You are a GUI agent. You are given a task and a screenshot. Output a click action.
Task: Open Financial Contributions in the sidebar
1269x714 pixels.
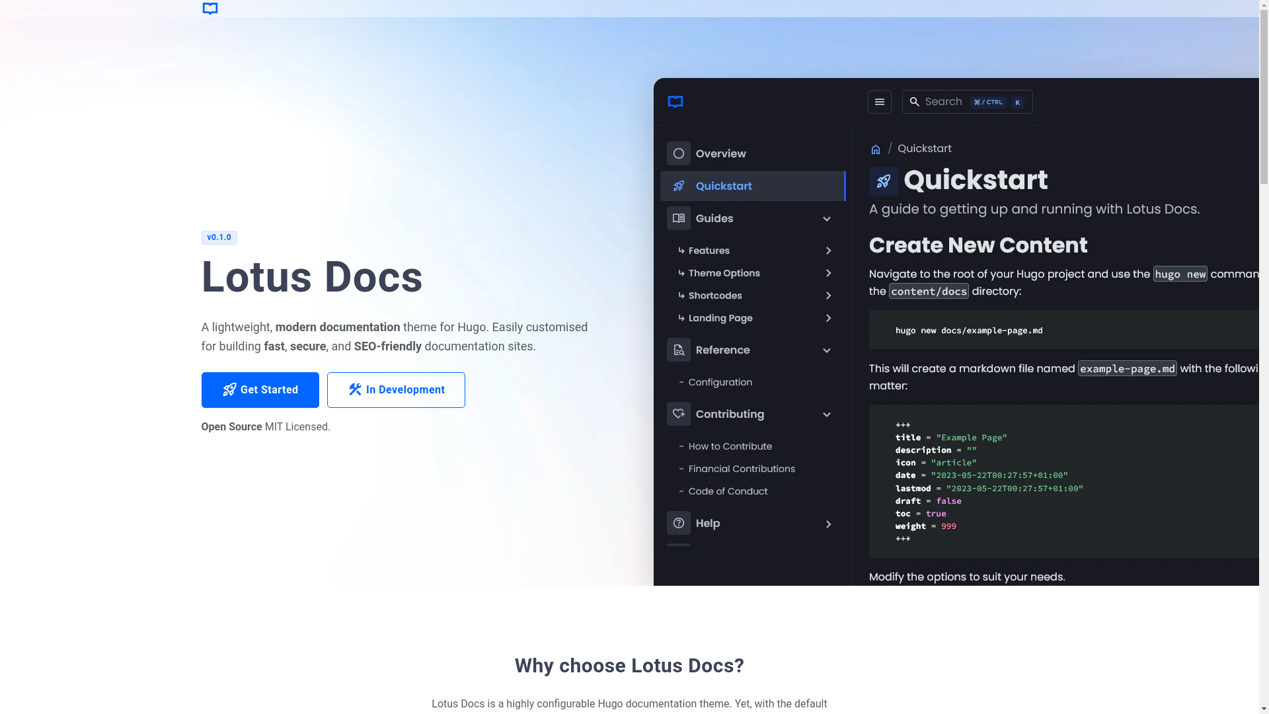tap(742, 469)
